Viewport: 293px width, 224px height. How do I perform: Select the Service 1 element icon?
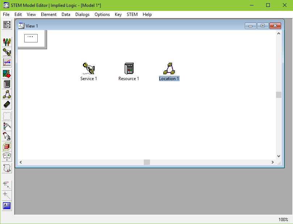click(89, 69)
